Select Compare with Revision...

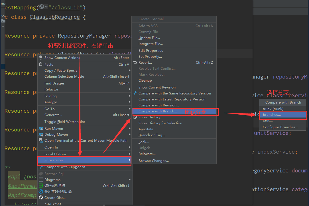(x=174, y=105)
